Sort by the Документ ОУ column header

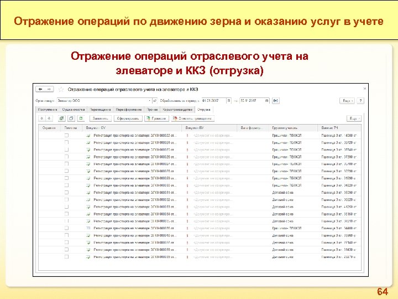[132, 128]
